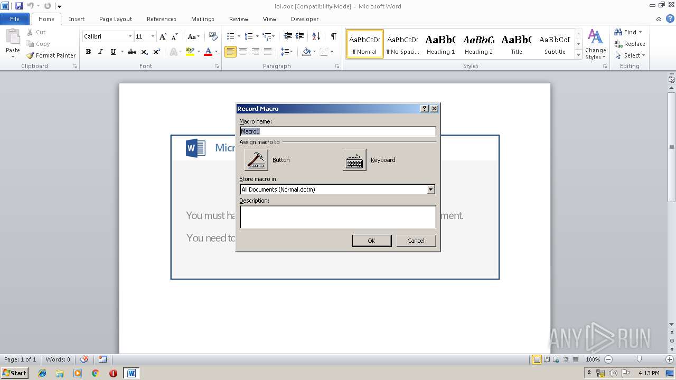Assign the macro to the Keyboard
Screen dimensions: 676x380
(354, 160)
